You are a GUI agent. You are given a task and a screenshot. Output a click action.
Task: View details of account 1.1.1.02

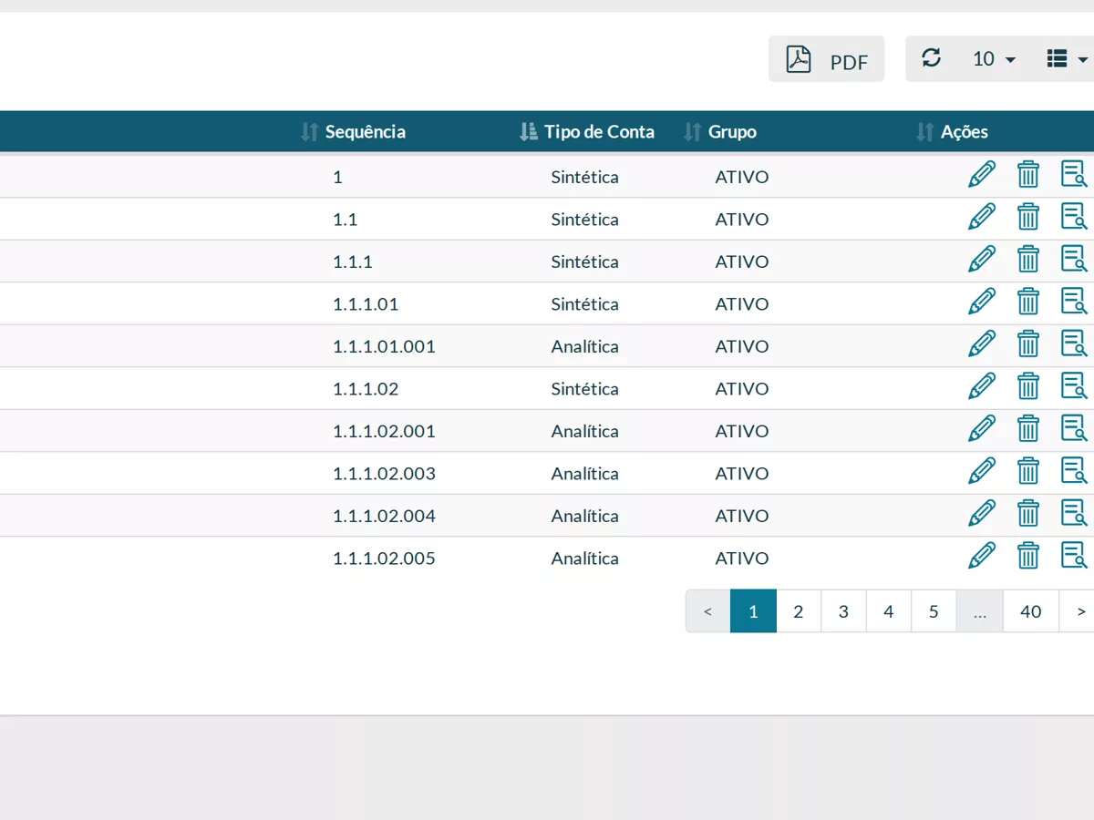1074,386
